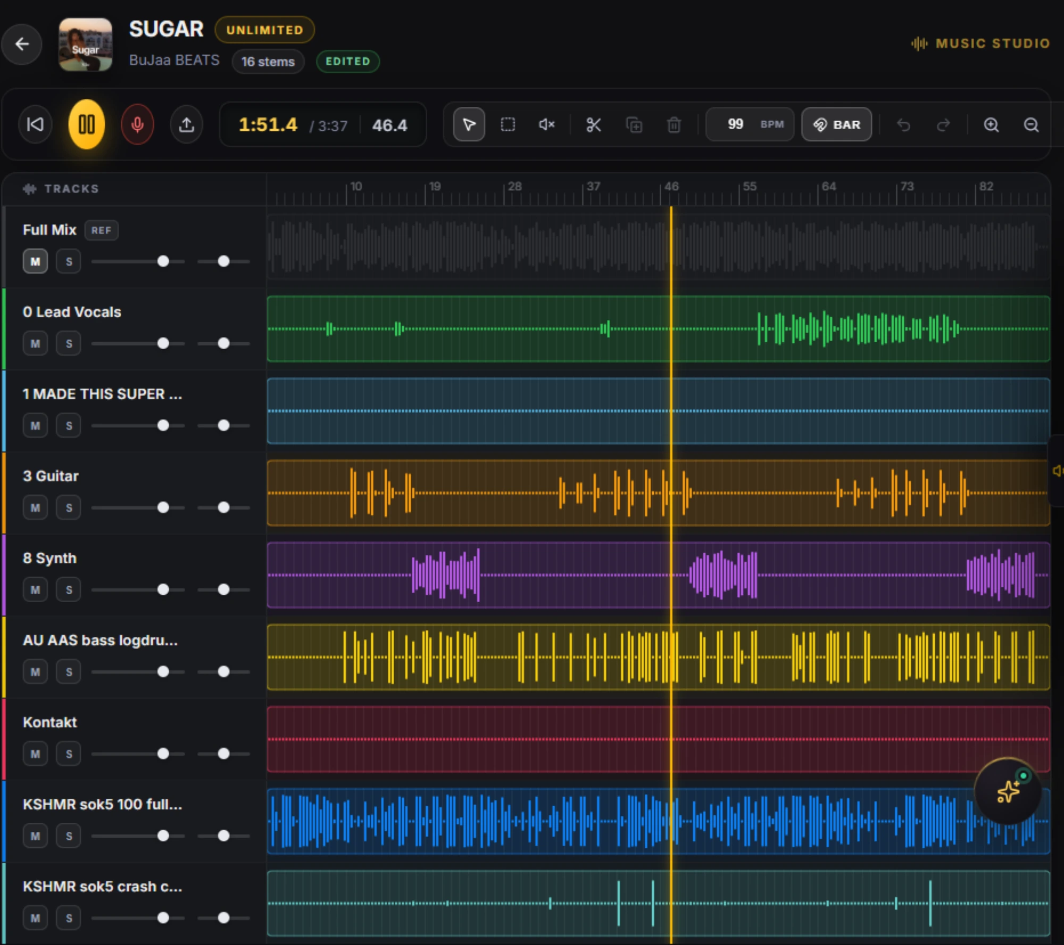Mute the KSHMR sok5 crash track
Viewport: 1064px width, 945px height.
[35, 918]
